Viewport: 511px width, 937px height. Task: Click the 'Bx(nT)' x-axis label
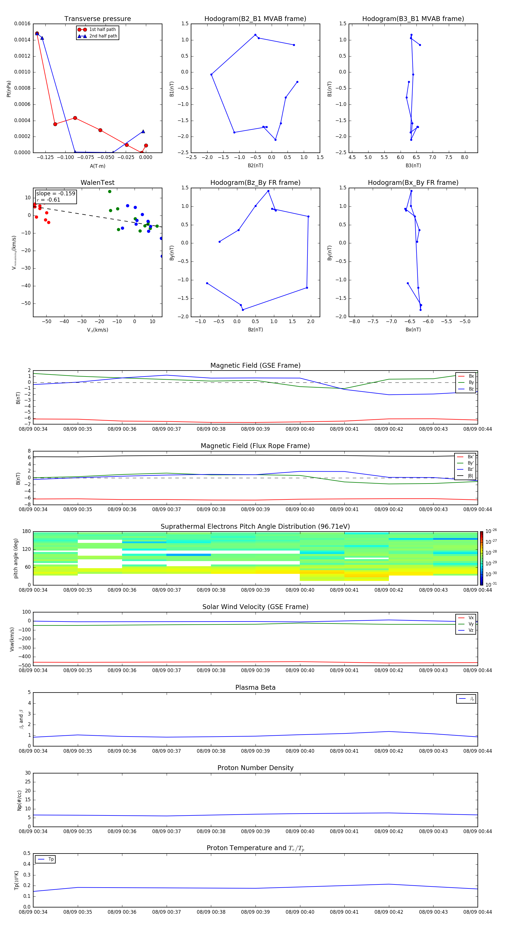coord(413,330)
